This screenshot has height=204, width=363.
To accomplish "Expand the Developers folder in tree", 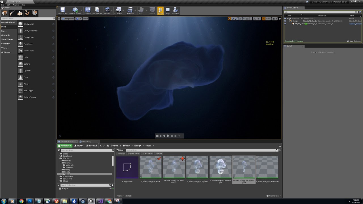I will pos(59,156).
